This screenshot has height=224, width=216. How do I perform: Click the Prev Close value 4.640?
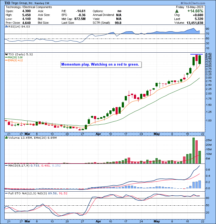(x=26, y=23)
